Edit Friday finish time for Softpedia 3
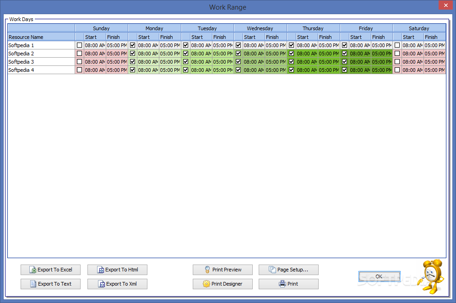456x303 pixels. (382, 62)
